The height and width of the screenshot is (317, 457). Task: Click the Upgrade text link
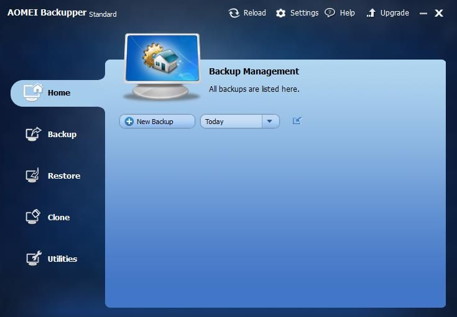click(x=394, y=13)
